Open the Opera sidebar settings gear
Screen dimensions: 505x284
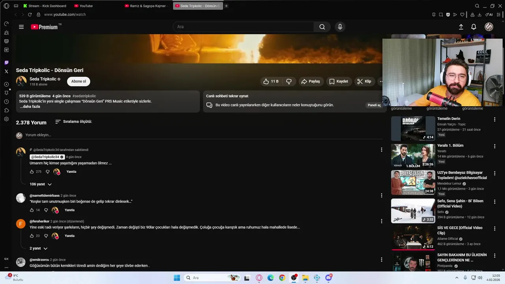6,119
